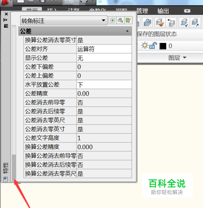The width and height of the screenshot is (203, 208).
Task: Select the 公差精度 property label
Action: click(x=50, y=93)
